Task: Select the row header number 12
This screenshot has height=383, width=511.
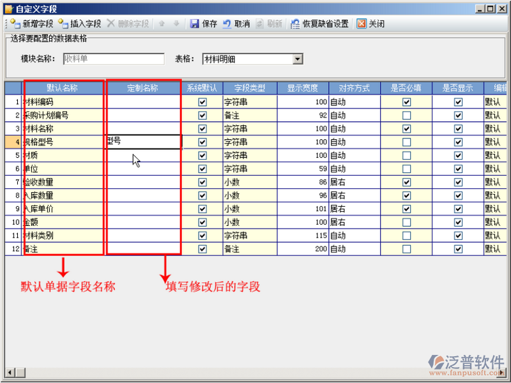Action: 13,249
